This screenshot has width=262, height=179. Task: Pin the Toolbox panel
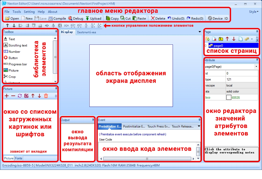click(56, 32)
